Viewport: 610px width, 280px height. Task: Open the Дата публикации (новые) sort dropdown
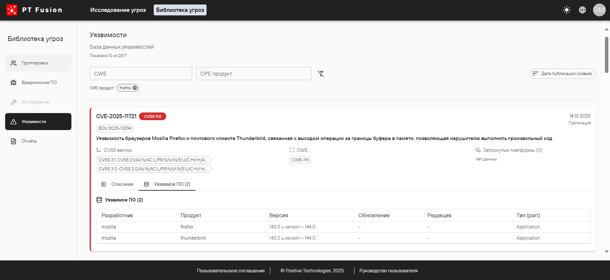[x=563, y=74]
